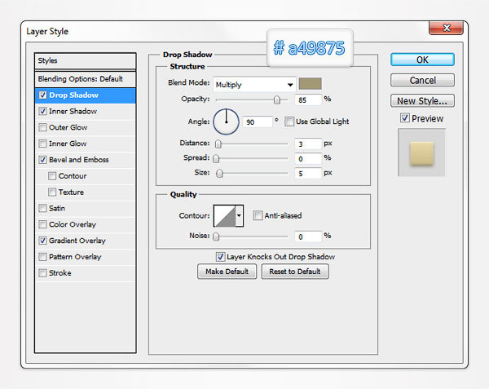489x389 pixels.
Task: Uncheck Gradient Overlay effect
Action: pyautogui.click(x=42, y=241)
